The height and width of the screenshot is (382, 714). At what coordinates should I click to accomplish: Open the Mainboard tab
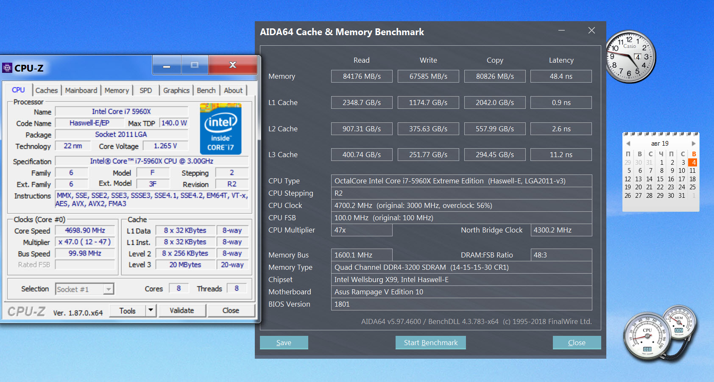[81, 90]
